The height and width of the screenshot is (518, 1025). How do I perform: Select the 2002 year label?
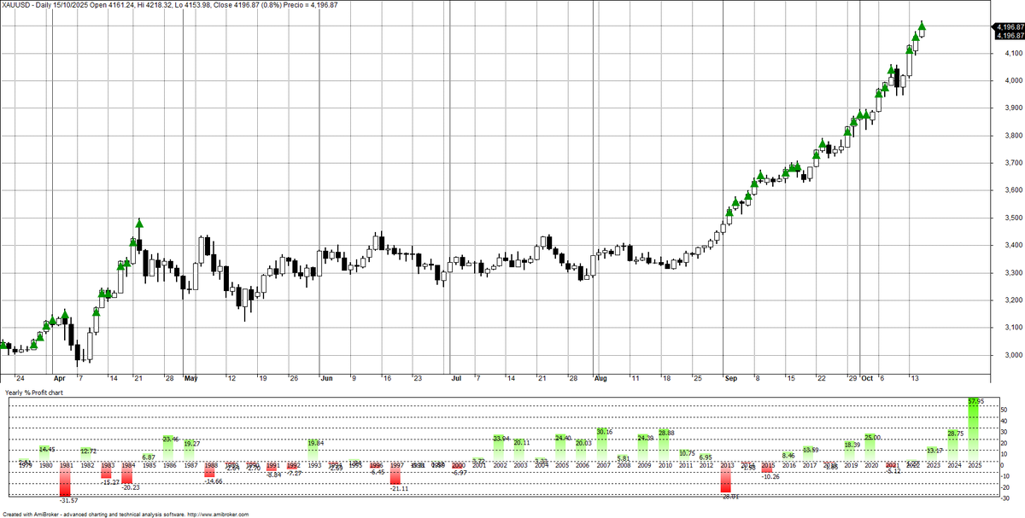point(501,465)
